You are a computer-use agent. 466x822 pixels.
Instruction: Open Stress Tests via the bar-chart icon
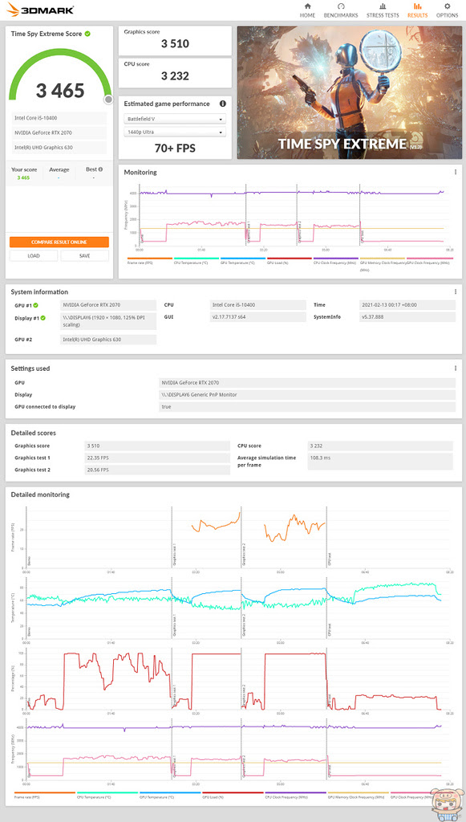[x=383, y=6]
